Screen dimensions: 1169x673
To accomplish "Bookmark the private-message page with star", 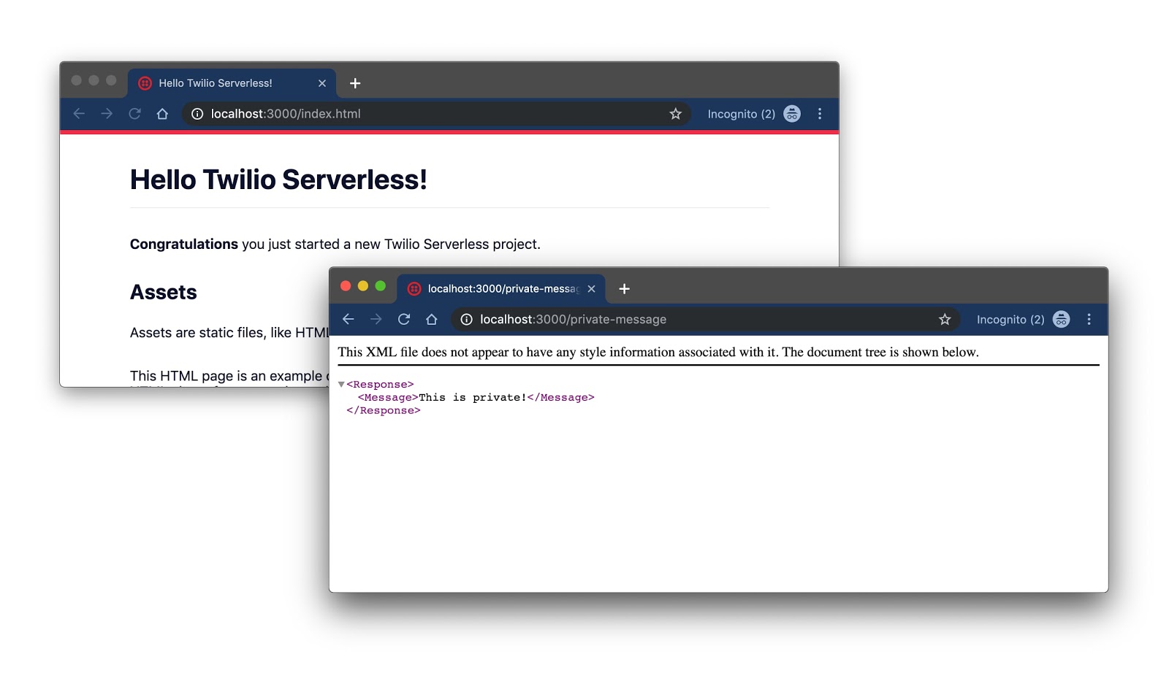I will coord(945,320).
